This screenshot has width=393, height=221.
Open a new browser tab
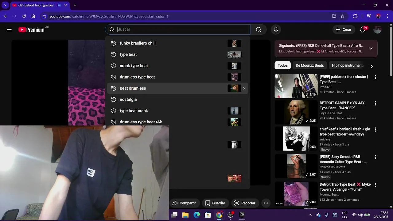[x=75, y=5]
